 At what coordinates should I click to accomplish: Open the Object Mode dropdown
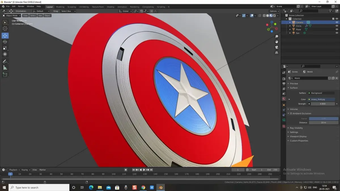(x=12, y=16)
